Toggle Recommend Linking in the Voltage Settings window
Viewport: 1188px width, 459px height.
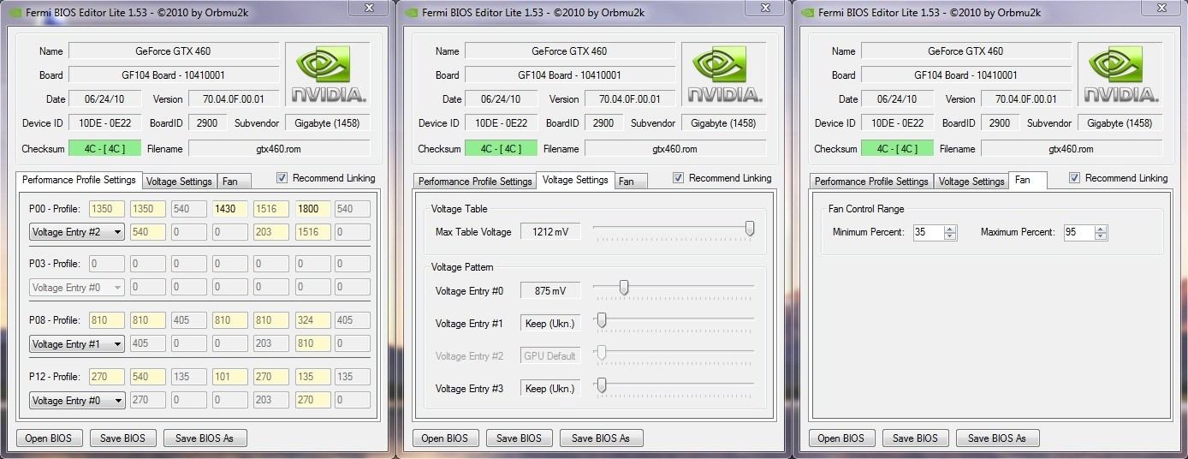(679, 178)
